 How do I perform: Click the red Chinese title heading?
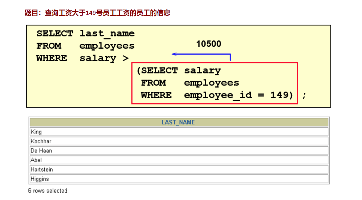pos(97,13)
